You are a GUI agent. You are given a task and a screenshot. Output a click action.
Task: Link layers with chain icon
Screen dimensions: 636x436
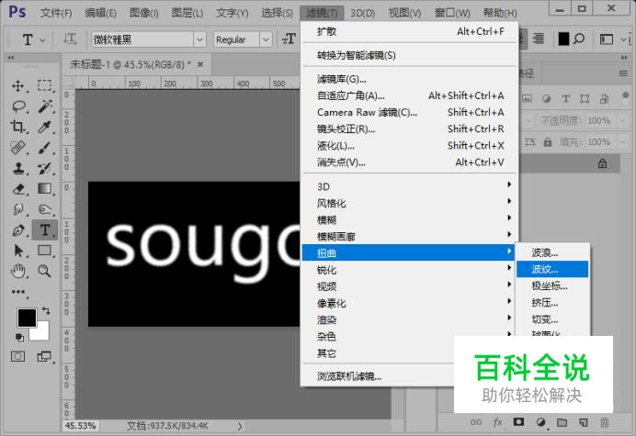tap(476, 422)
